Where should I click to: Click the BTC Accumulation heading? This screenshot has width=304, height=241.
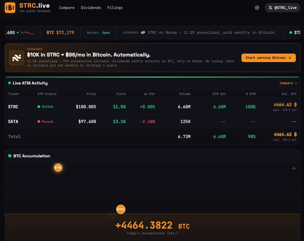tap(32, 156)
